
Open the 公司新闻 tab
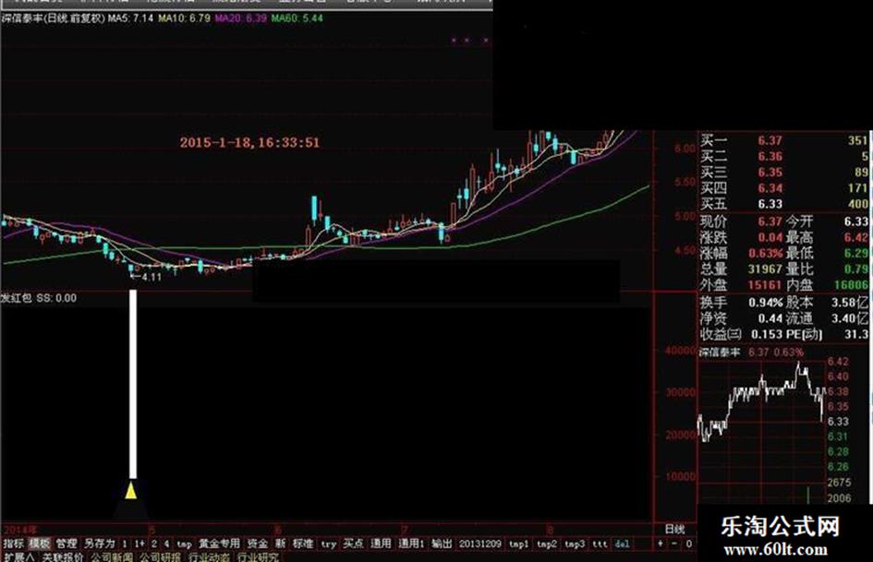(x=112, y=556)
